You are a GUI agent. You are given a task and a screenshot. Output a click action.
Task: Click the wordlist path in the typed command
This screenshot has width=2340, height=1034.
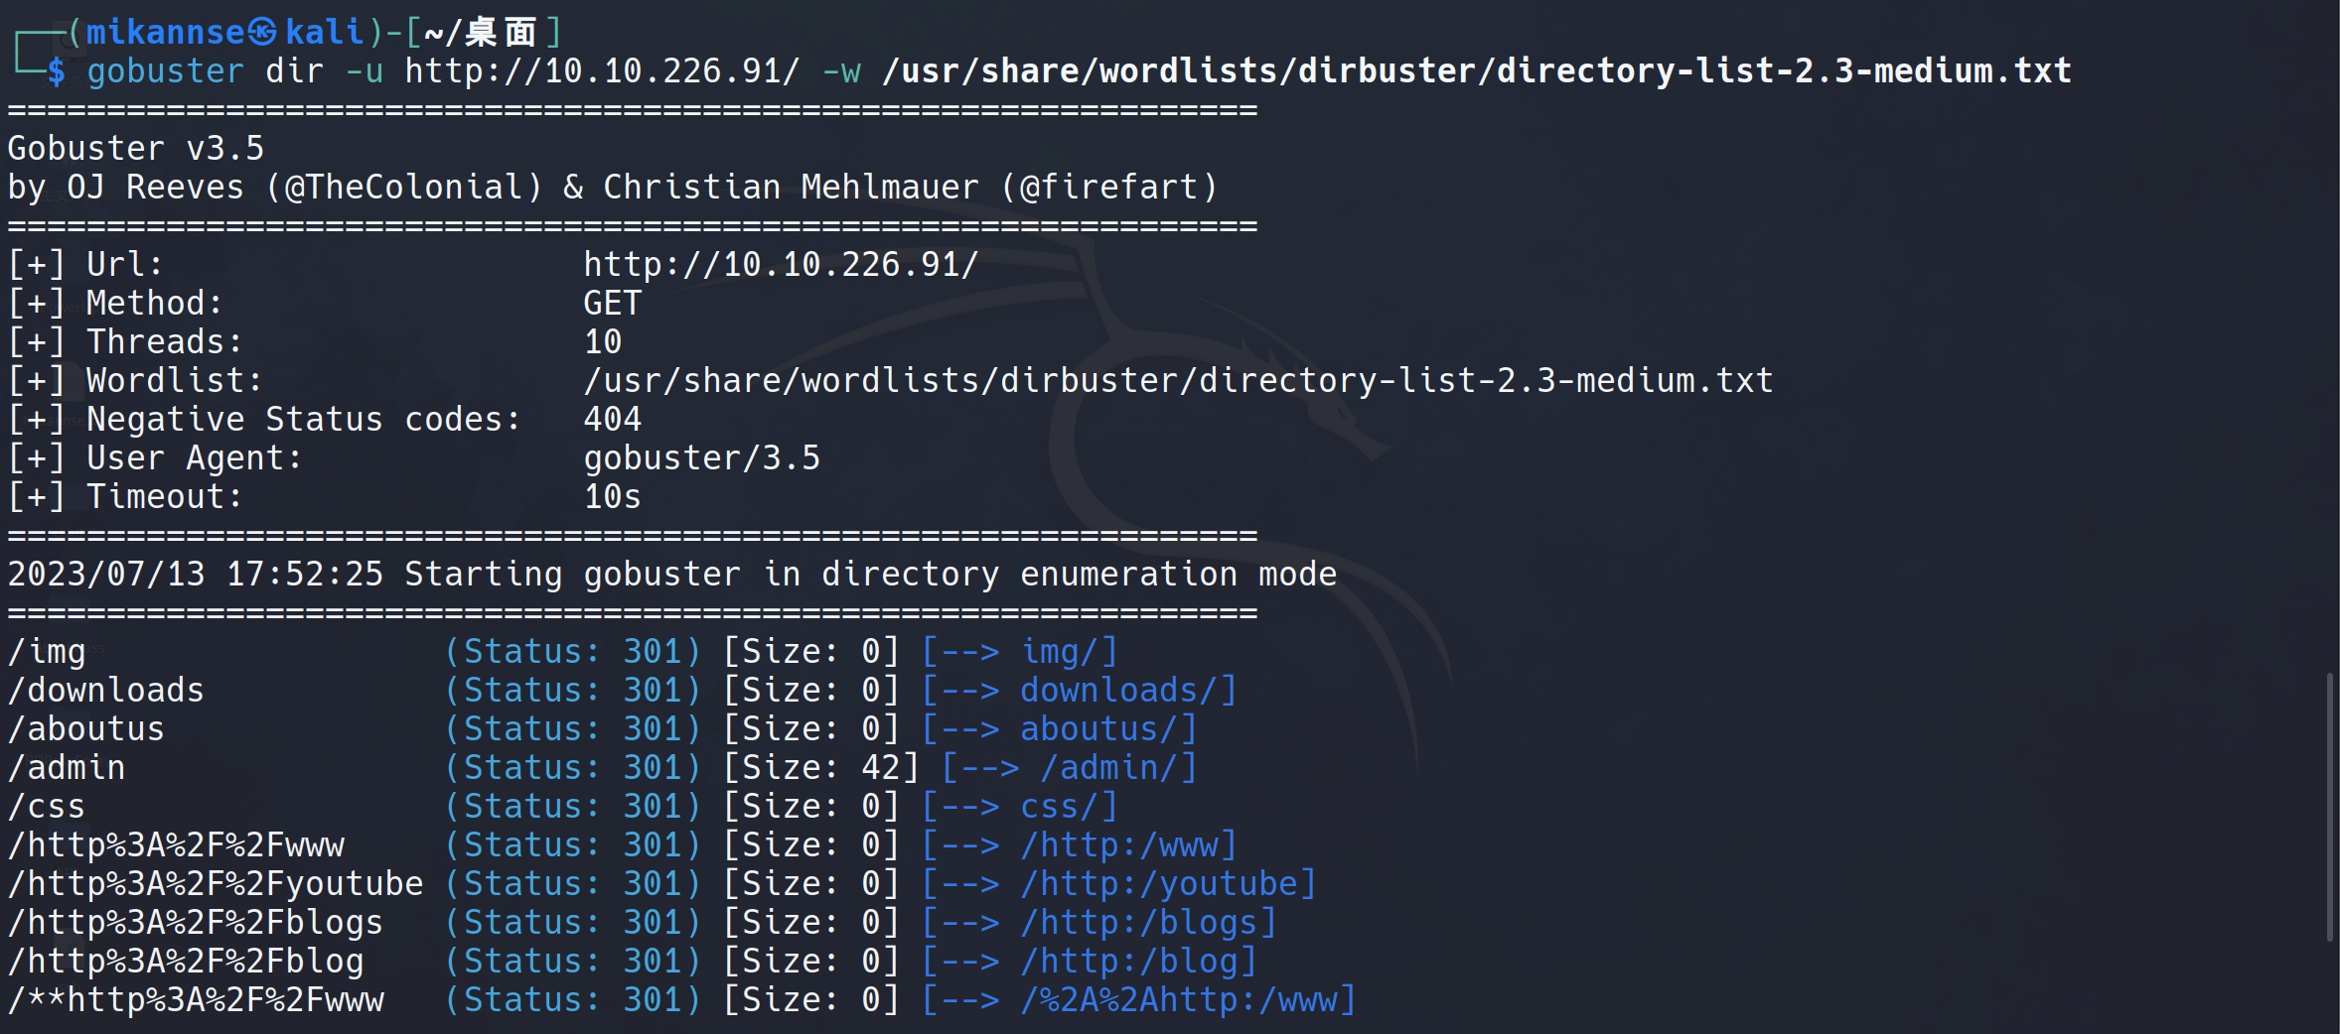coord(1476,71)
